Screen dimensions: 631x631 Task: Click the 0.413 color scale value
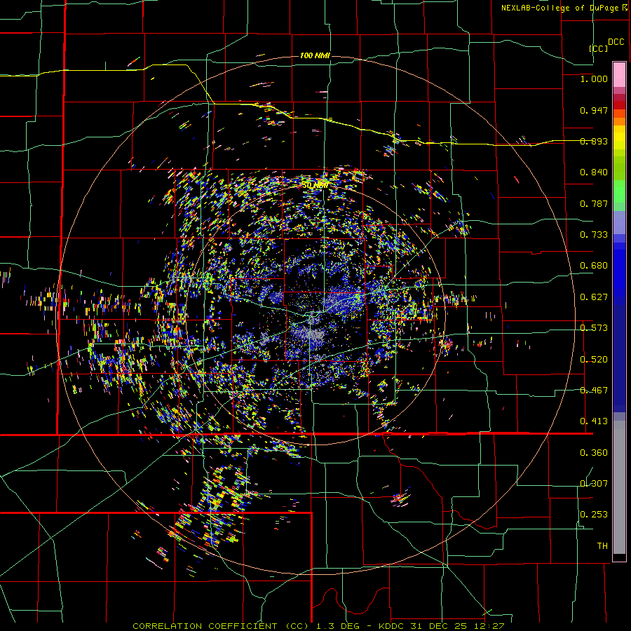tap(594, 421)
